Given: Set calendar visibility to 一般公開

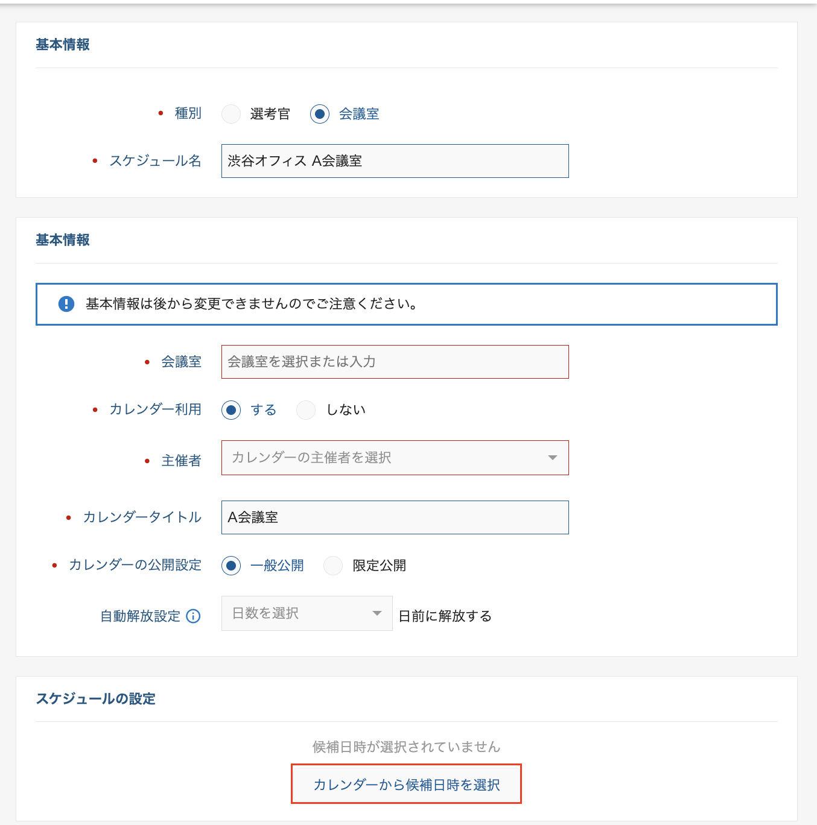Looking at the screenshot, I should pyautogui.click(x=231, y=566).
